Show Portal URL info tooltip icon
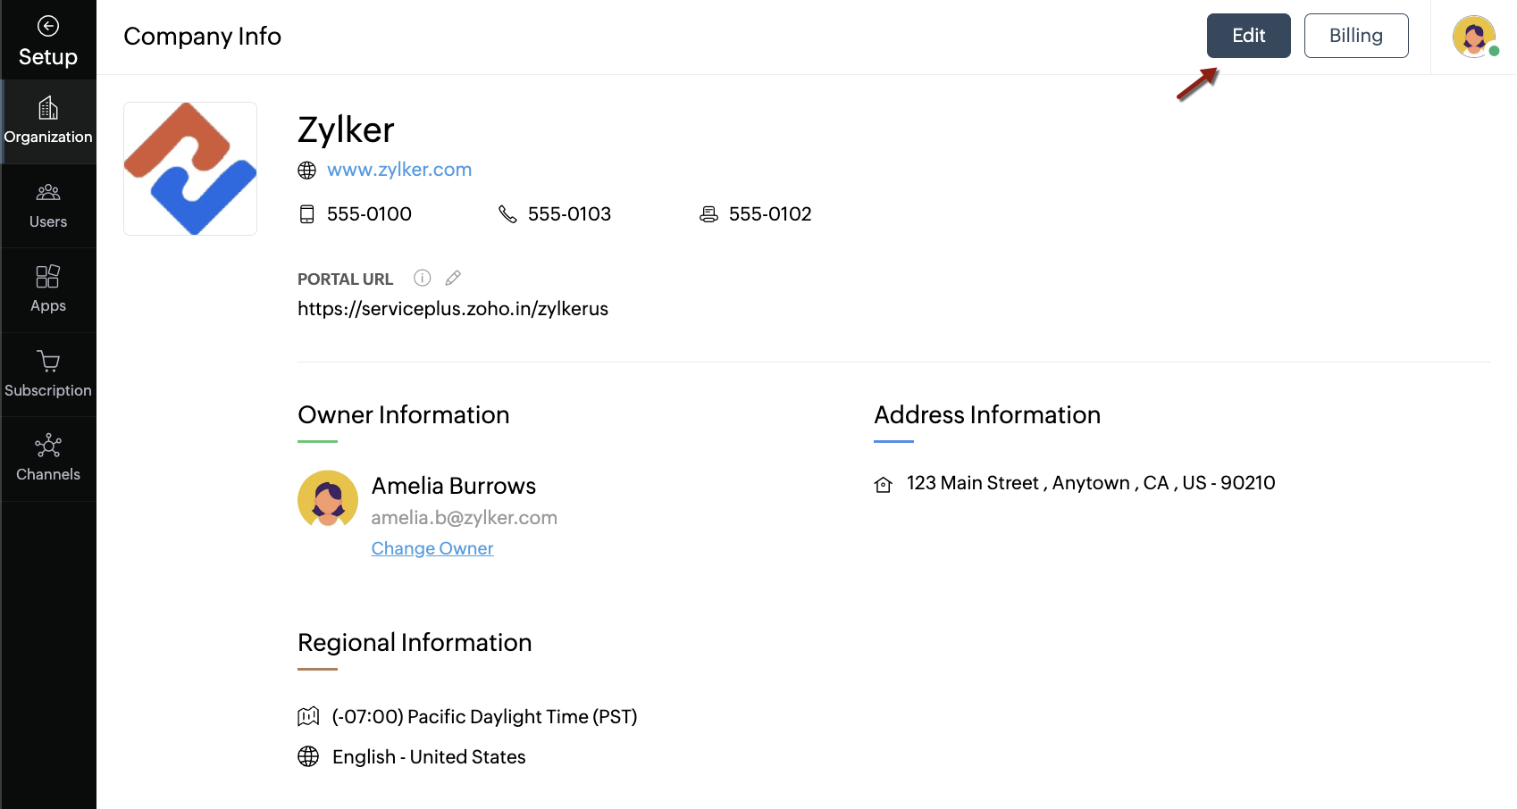 [x=423, y=278]
